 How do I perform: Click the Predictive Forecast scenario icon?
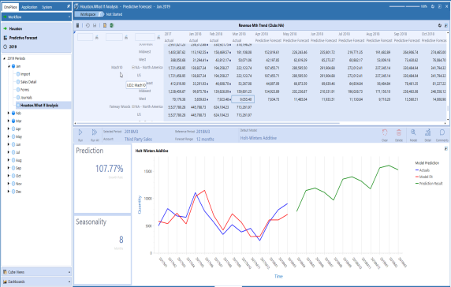click(x=6, y=38)
